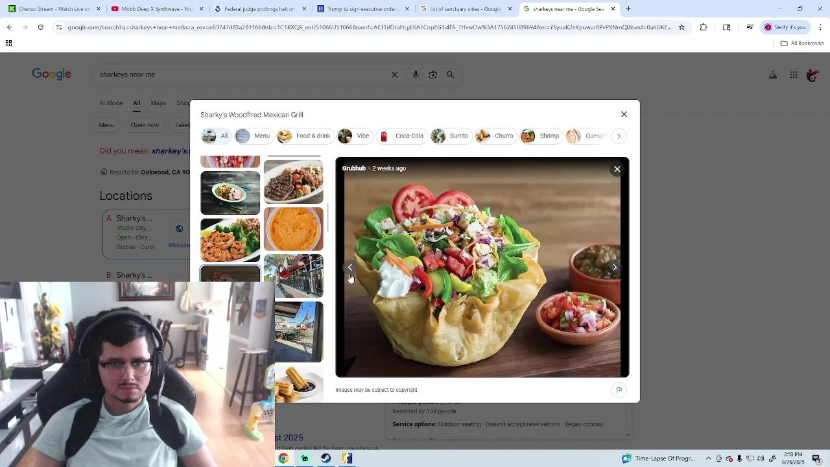Viewport: 830px width, 467px height.
Task: Search tabs icon in toolbar
Action: (x=726, y=27)
